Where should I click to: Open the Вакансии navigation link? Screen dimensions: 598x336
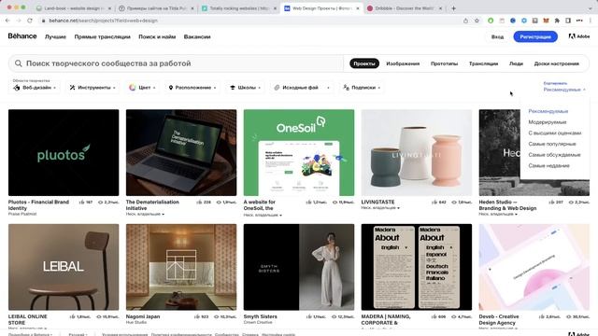[197, 37]
